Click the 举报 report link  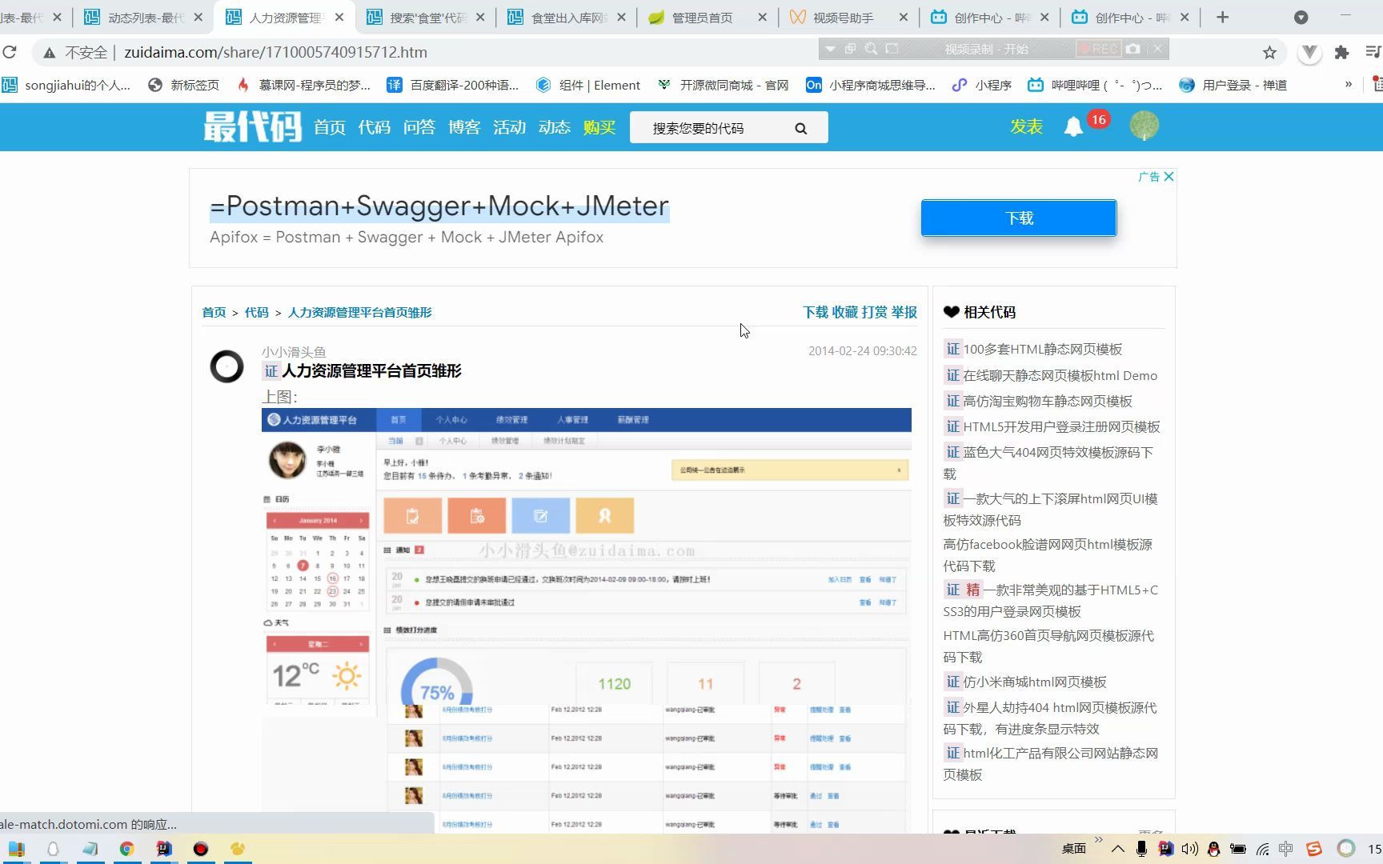coord(904,312)
